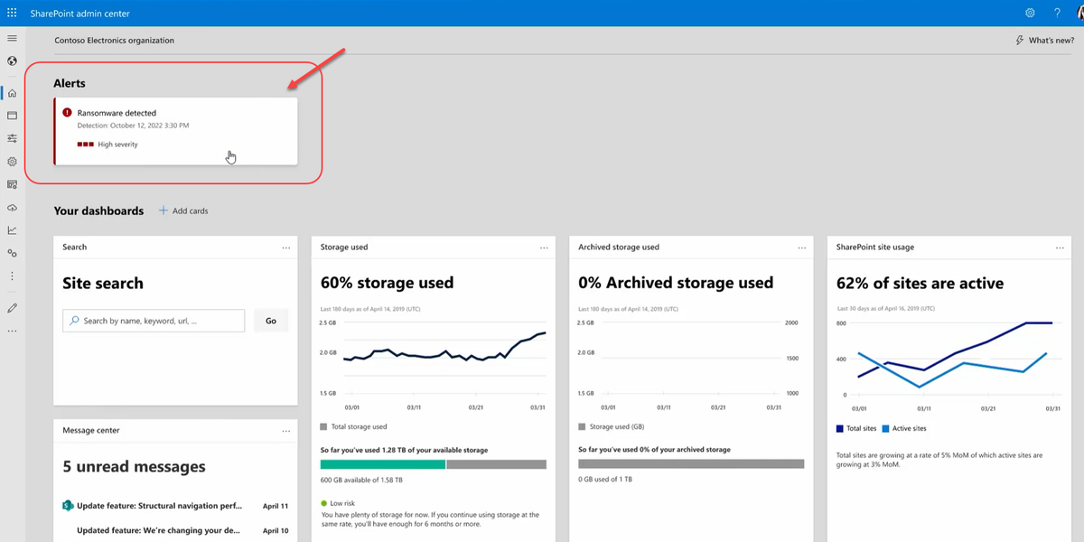This screenshot has width=1084, height=542.
Task: Open the Ransomware detected alert card
Action: (175, 131)
